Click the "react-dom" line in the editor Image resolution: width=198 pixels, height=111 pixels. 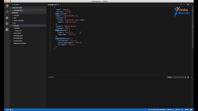tap(67, 34)
